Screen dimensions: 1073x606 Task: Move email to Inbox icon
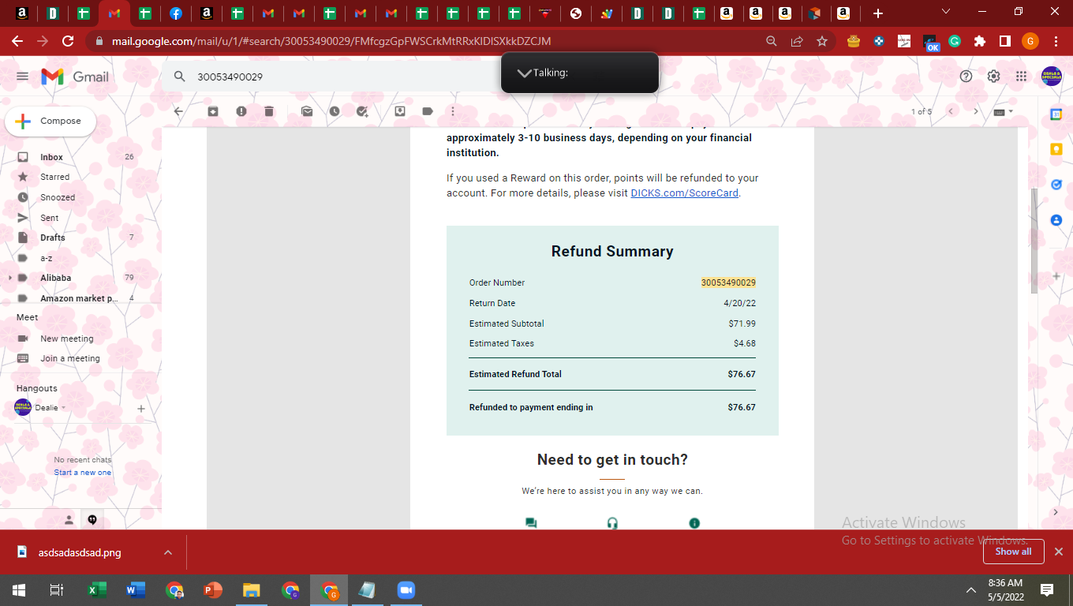click(x=400, y=111)
